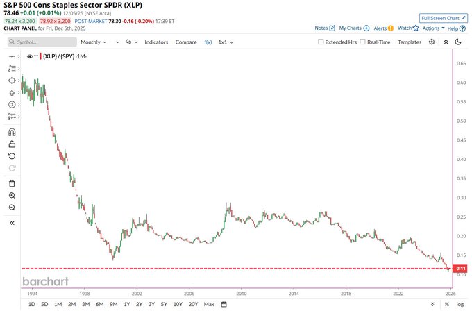The height and width of the screenshot is (311, 472).
Task: Click the Notes pencil icon
Action: pos(332,28)
